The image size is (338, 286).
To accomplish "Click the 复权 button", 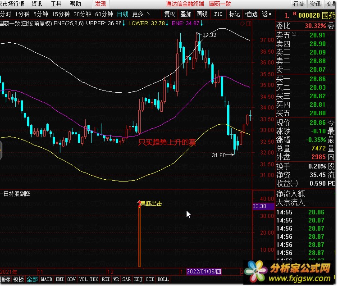I will click(x=169, y=14).
